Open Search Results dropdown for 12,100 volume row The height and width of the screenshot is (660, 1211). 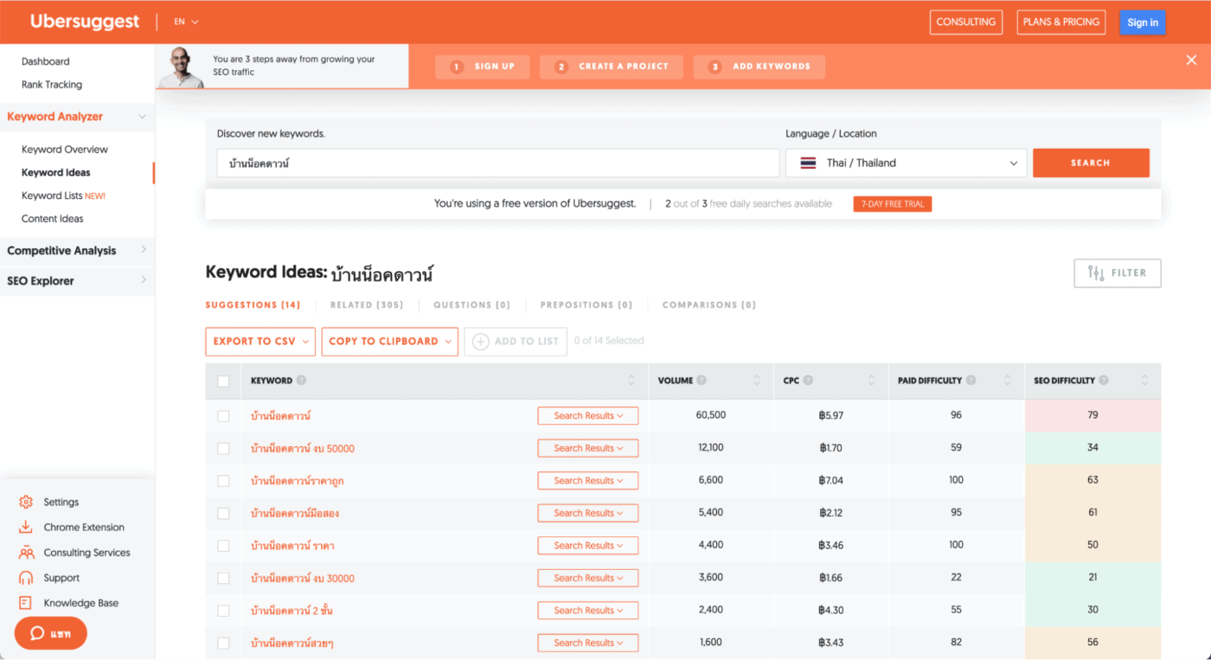pyautogui.click(x=588, y=448)
